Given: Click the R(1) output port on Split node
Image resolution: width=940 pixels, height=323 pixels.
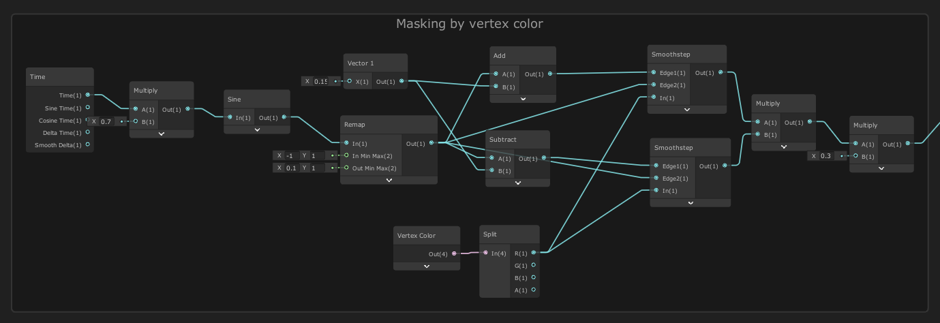Looking at the screenshot, I should (x=534, y=253).
